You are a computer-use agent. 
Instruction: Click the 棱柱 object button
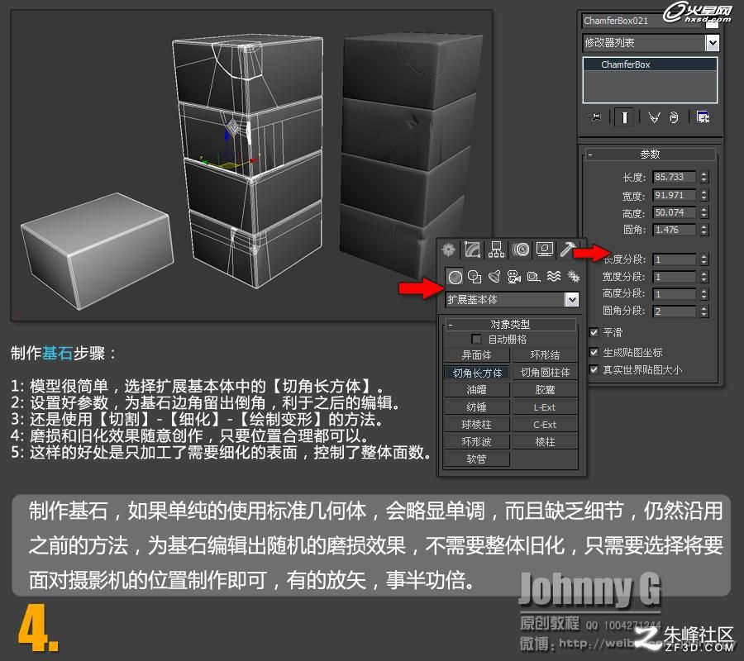pos(545,441)
